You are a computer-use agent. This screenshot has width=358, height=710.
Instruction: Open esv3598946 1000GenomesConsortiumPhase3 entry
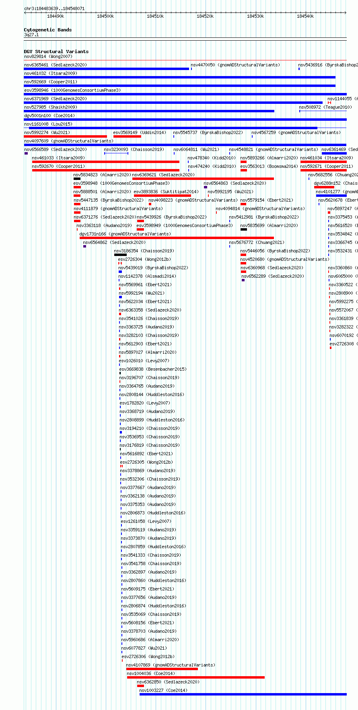[72, 90]
